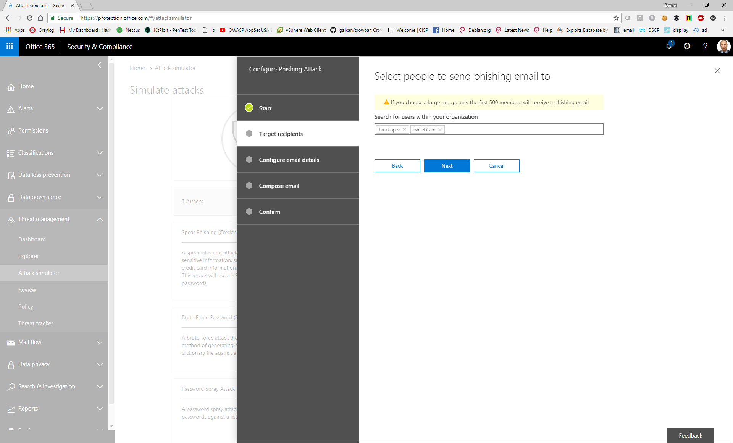
Task: Click the Next button
Action: pos(447,165)
